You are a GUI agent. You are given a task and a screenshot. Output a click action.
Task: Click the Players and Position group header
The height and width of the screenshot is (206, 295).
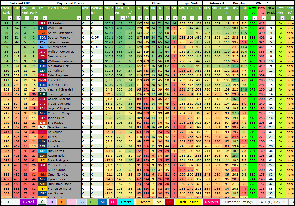pos(71,3)
